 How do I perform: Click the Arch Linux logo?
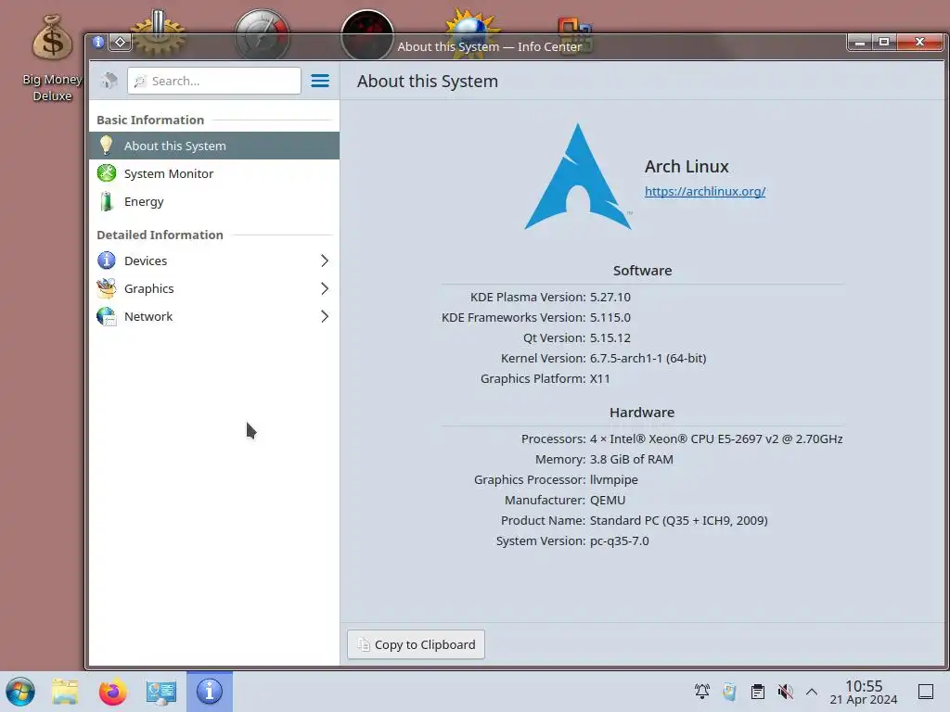[579, 177]
